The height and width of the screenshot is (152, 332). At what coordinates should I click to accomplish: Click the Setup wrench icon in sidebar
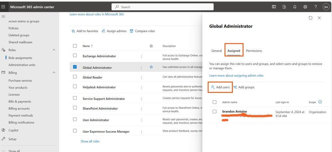(x=3, y=139)
